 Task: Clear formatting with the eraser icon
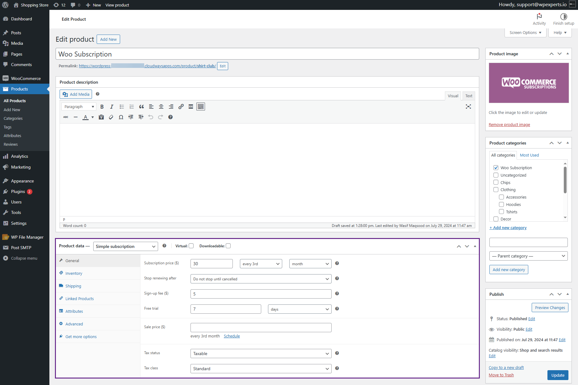pos(111,117)
